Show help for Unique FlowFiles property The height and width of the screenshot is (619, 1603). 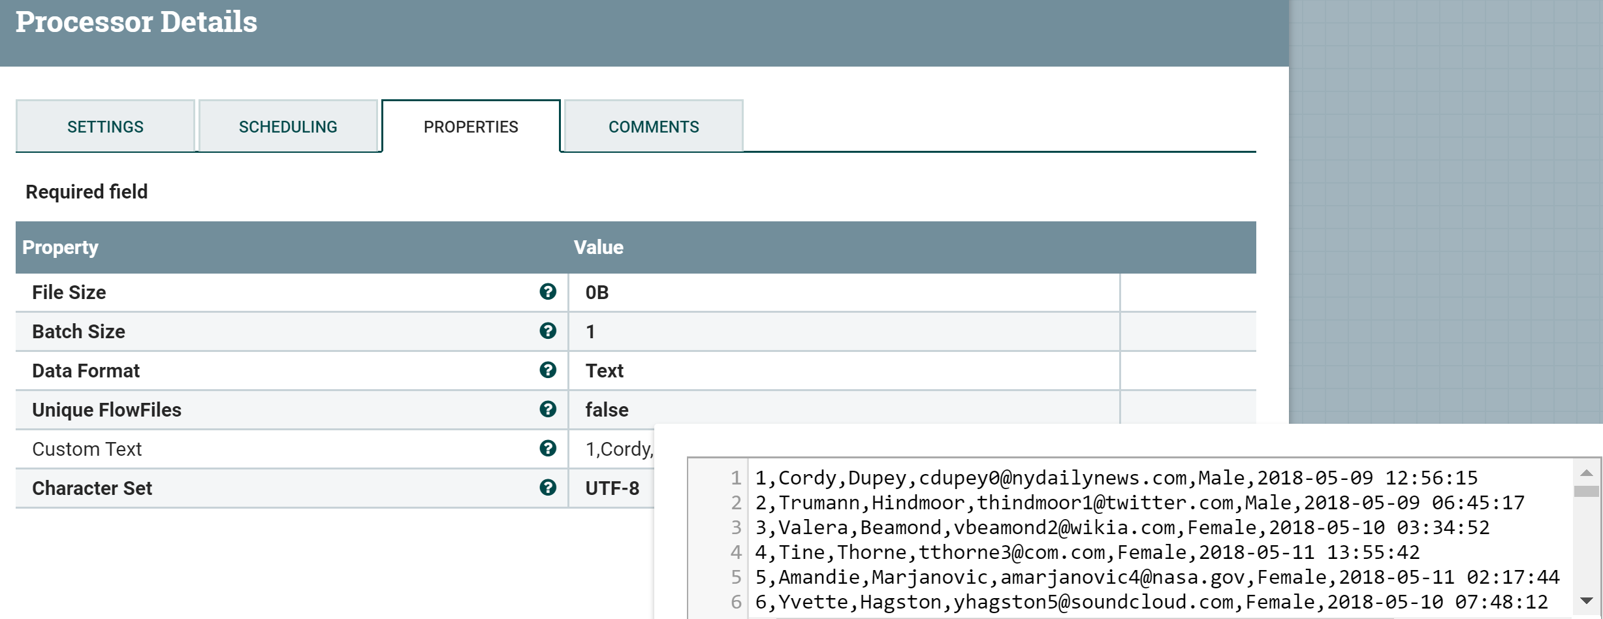[547, 409]
